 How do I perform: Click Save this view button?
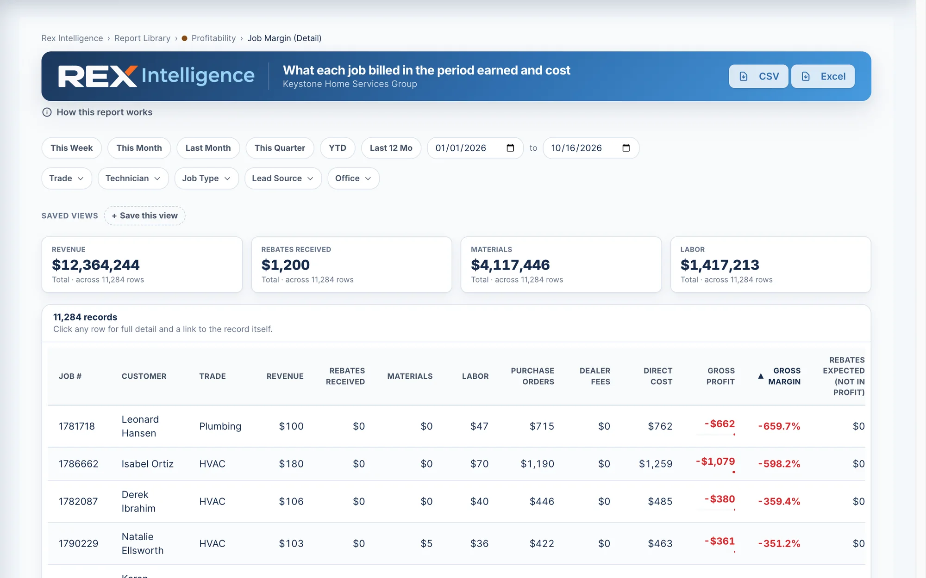pos(144,216)
